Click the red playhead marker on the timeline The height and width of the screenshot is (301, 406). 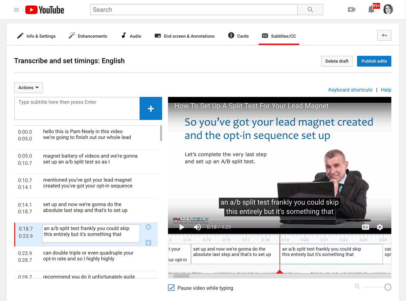click(279, 272)
